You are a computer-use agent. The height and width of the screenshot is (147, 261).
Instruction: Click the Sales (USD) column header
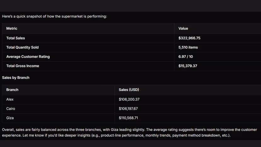tap(129, 90)
